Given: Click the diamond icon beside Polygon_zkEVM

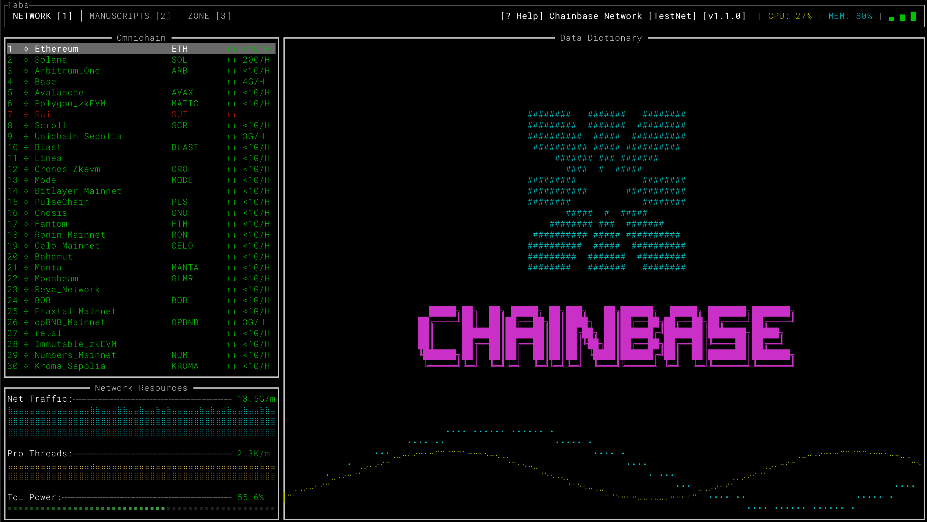Looking at the screenshot, I should [26, 104].
